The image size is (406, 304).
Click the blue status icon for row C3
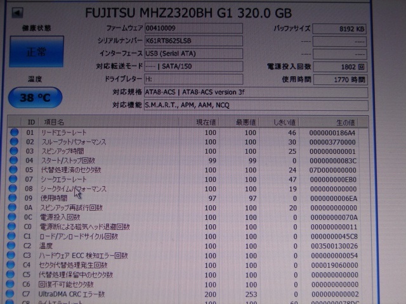coord(11,255)
